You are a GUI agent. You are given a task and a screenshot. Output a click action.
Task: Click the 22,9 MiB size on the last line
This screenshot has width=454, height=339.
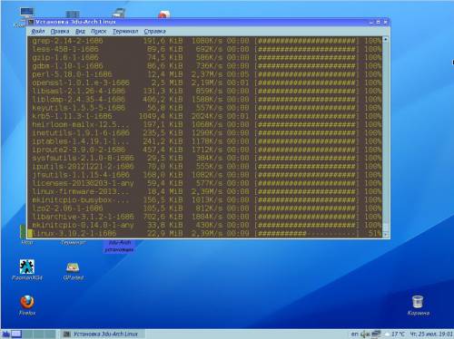[x=165, y=233]
